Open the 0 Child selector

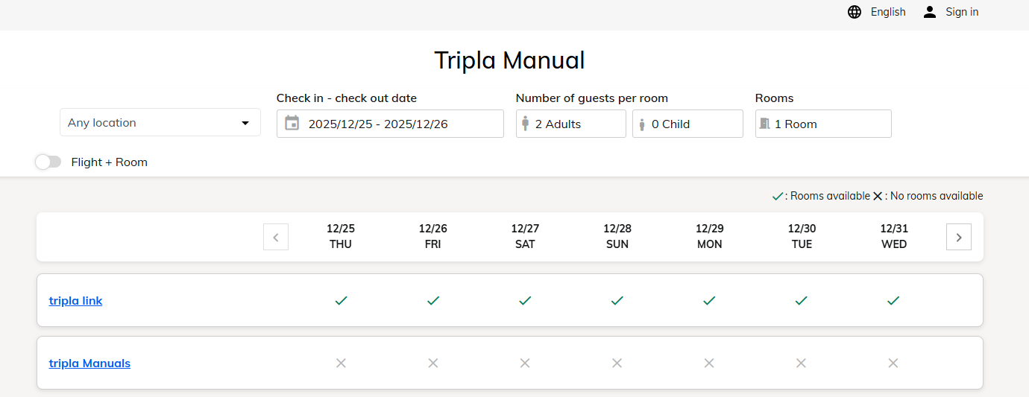(x=687, y=124)
